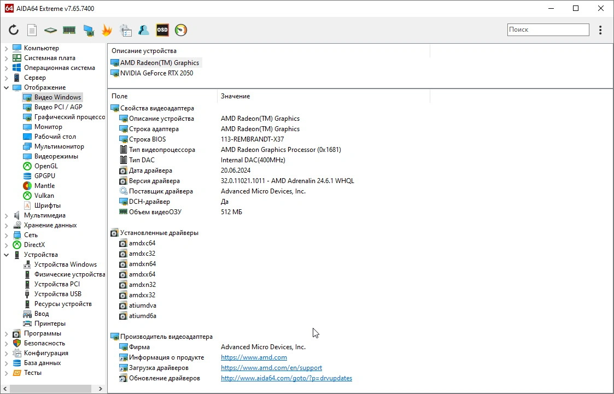Click the База данных icon

tap(17, 363)
